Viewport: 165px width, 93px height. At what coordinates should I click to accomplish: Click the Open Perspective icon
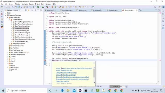(x=160, y=7)
